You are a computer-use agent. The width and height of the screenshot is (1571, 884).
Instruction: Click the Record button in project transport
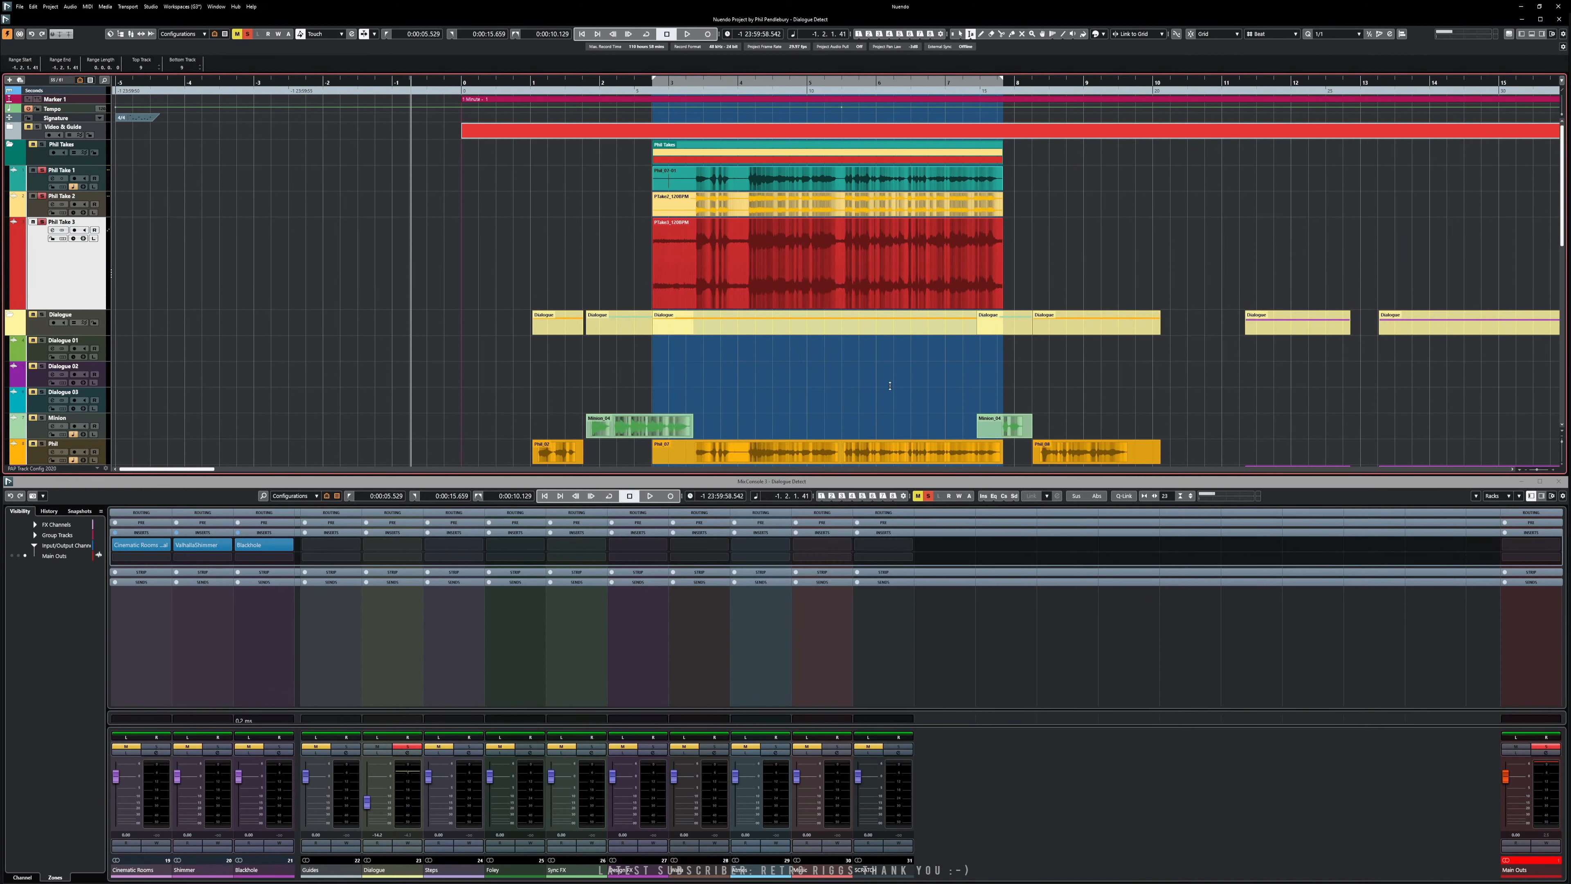[x=707, y=34]
